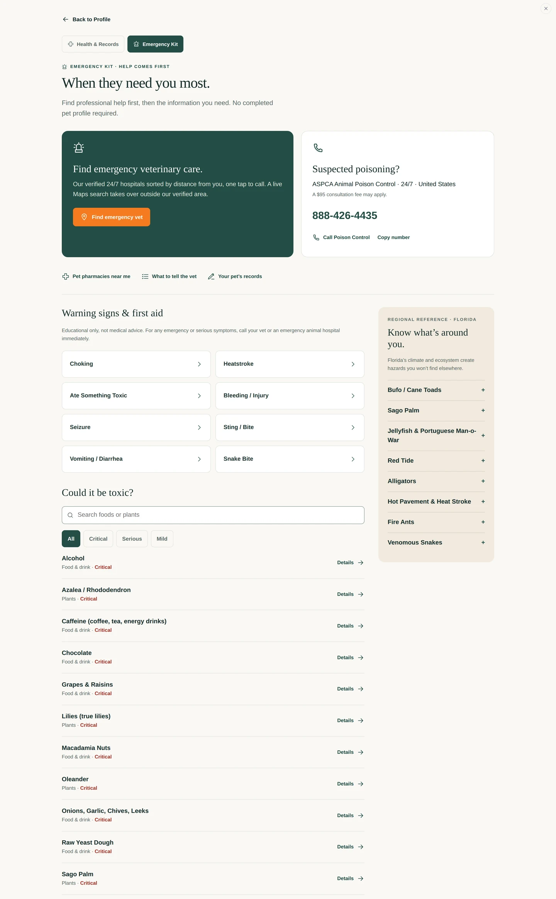Open the Snake Bite card
The image size is (556, 899).
click(x=290, y=459)
